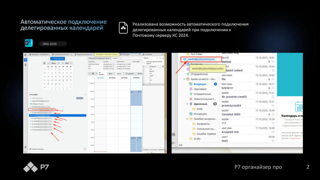Check the task '12345' checkbox

144,75
